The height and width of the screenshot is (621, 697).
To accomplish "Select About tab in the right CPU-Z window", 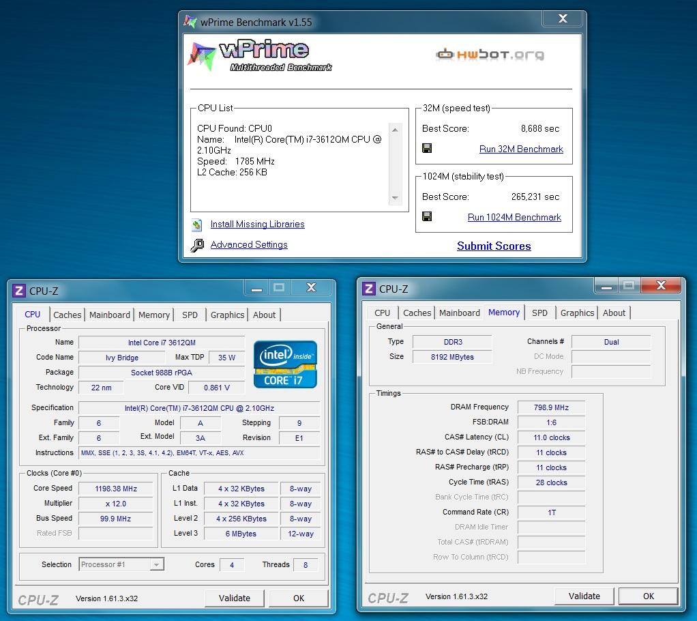I will [614, 313].
